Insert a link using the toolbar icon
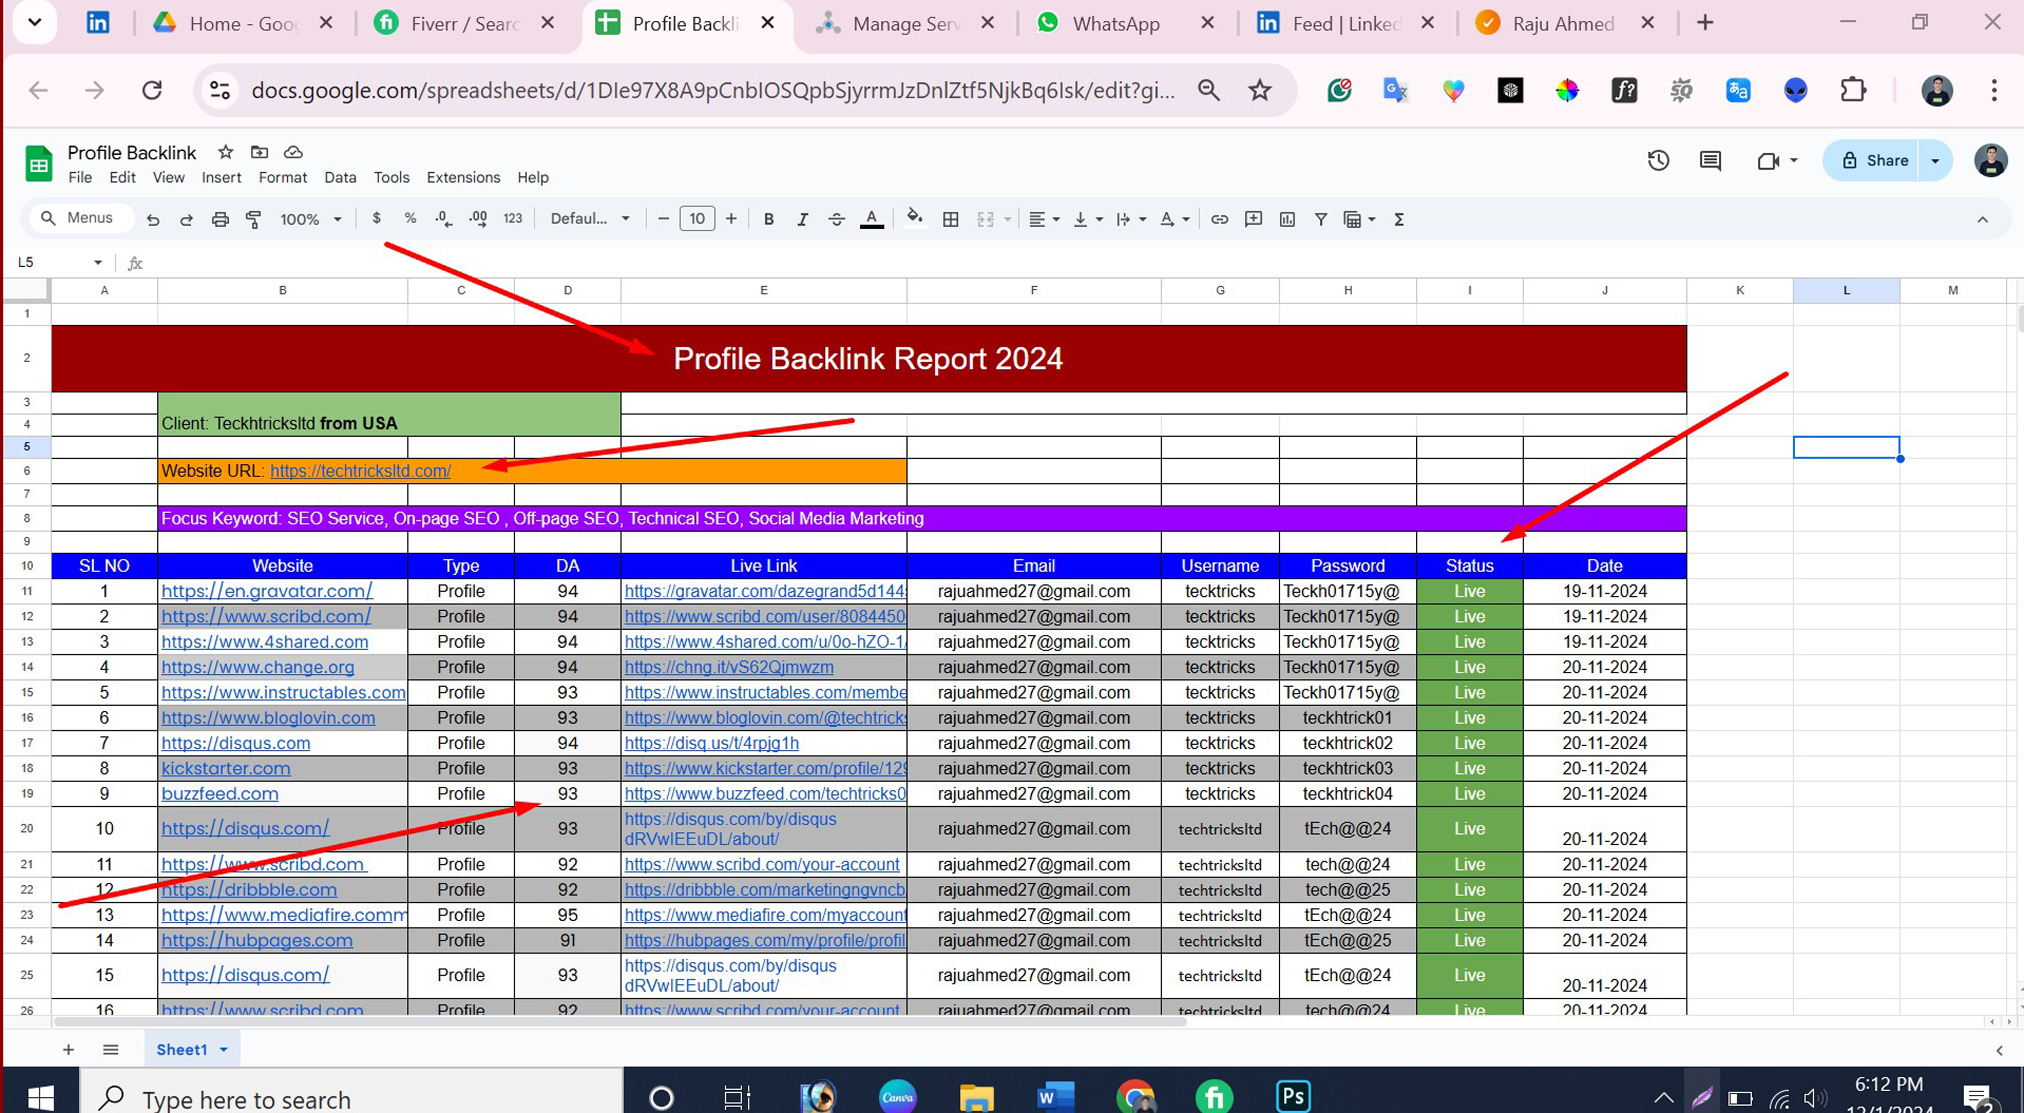This screenshot has height=1113, width=2024. tap(1219, 220)
